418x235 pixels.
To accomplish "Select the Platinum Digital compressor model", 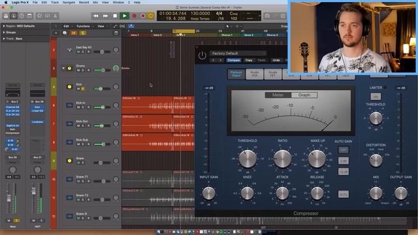I will [236, 74].
